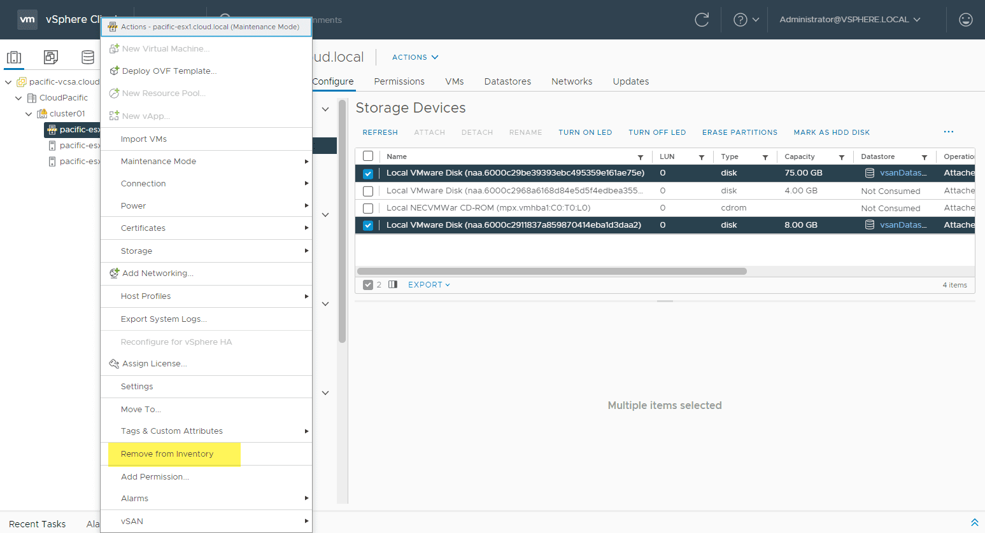Expand the Recent Tasks panel arrows
Viewport: 985px width, 533px height.
(x=974, y=522)
